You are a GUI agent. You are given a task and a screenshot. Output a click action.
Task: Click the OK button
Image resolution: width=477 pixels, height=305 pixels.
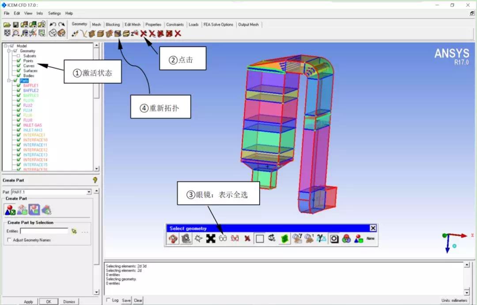[49, 301]
